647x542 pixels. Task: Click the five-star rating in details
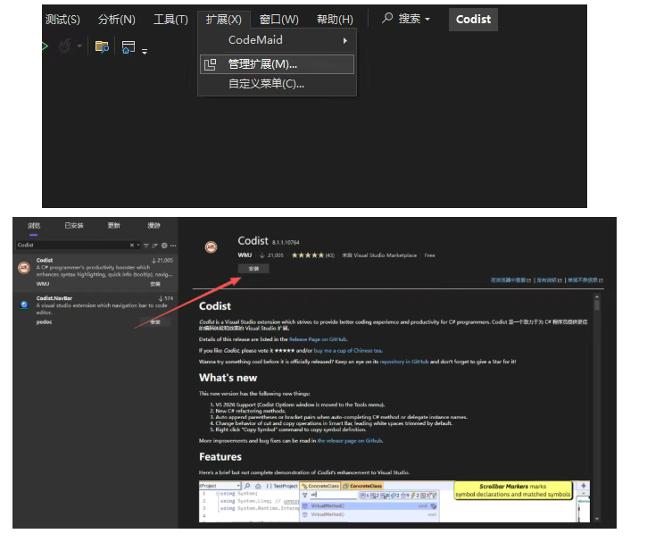click(x=308, y=255)
